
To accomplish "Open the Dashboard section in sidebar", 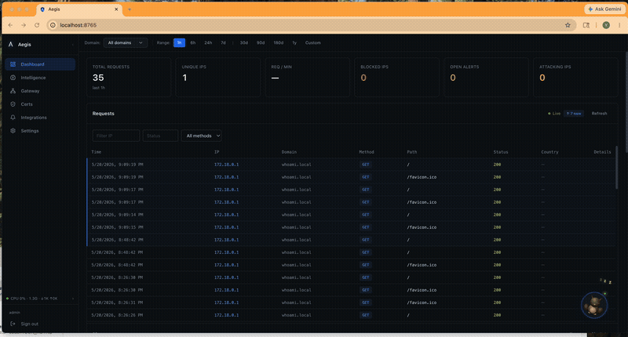I will 40,64.
